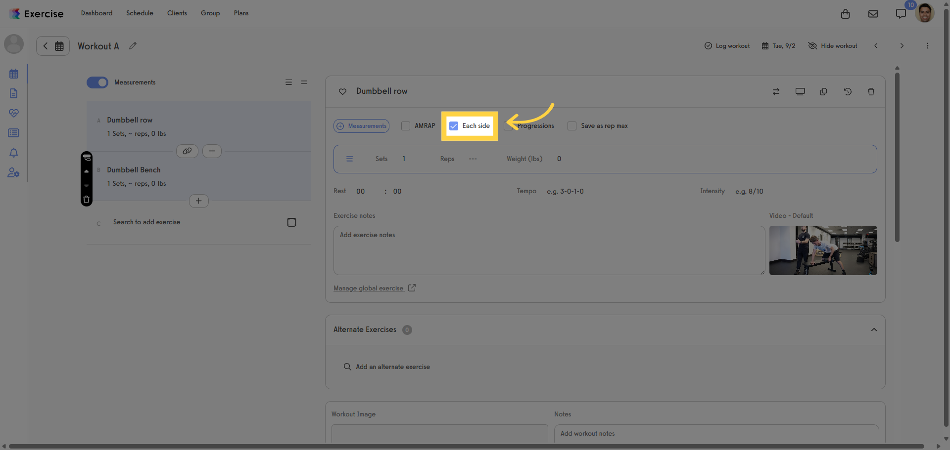The width and height of the screenshot is (950, 450).
Task: Go to the next workout day arrow
Action: (x=902, y=46)
